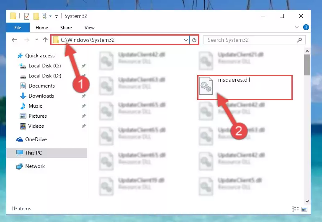Image resolution: width=322 pixels, height=222 pixels.
Task: Switch to large thumbnails view layout
Action: tap(304, 209)
